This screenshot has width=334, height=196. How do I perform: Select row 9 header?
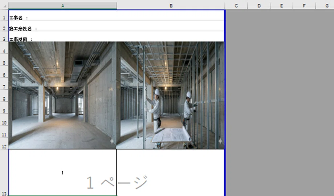(4, 108)
